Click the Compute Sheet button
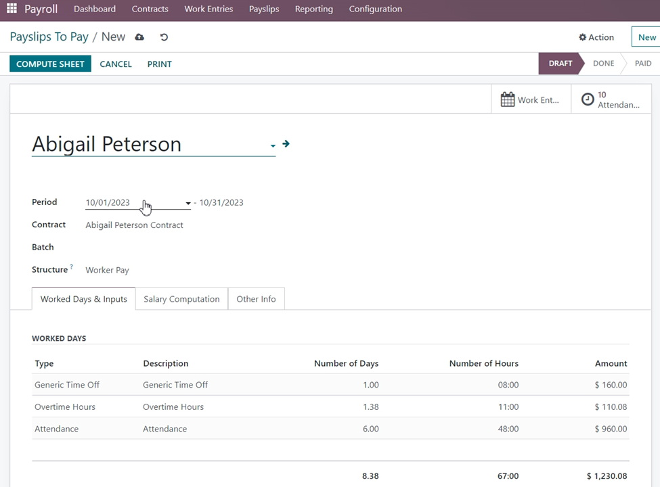The image size is (660, 487). tap(50, 64)
